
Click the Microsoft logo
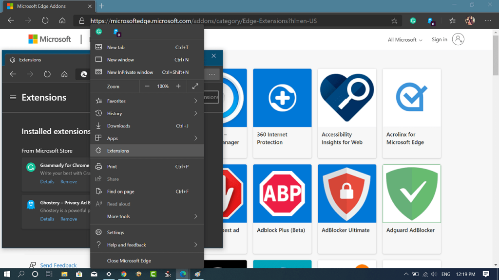click(50, 39)
